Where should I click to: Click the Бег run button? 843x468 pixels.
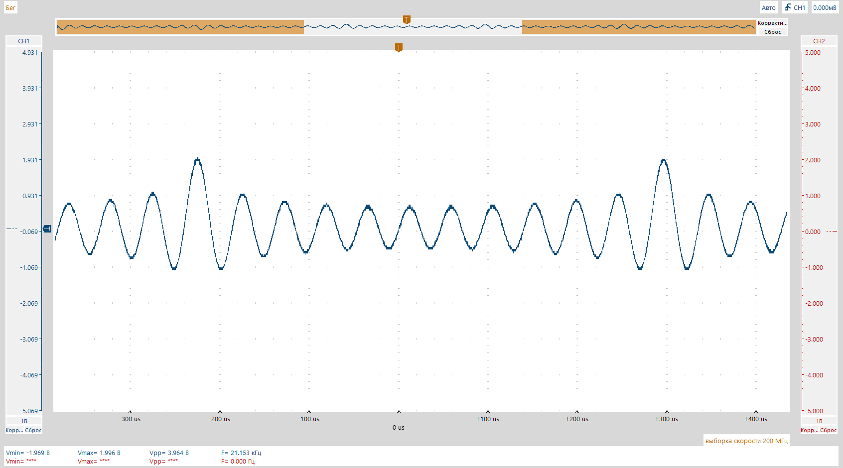10,7
